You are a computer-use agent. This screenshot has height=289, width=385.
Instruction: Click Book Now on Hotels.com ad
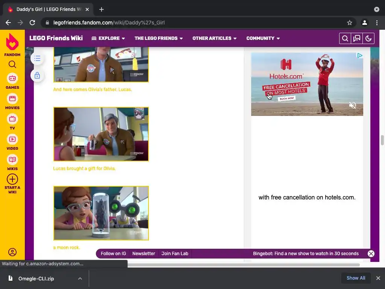(x=287, y=98)
